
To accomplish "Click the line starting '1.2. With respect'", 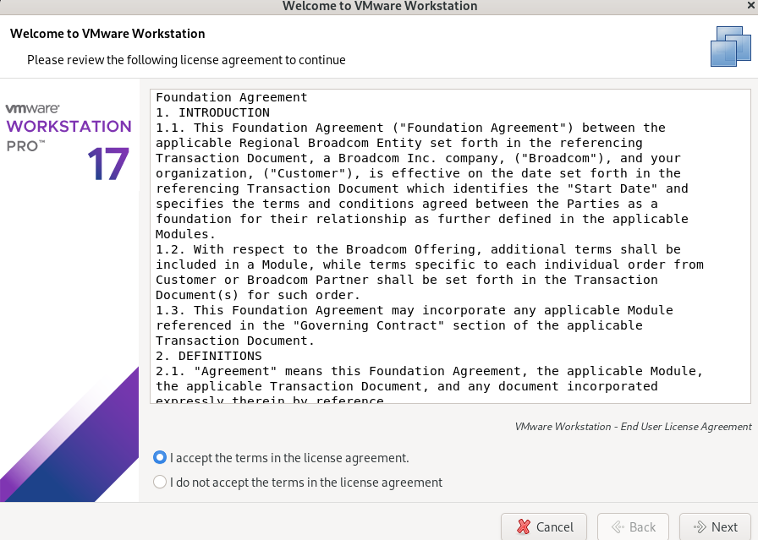I will 418,249.
